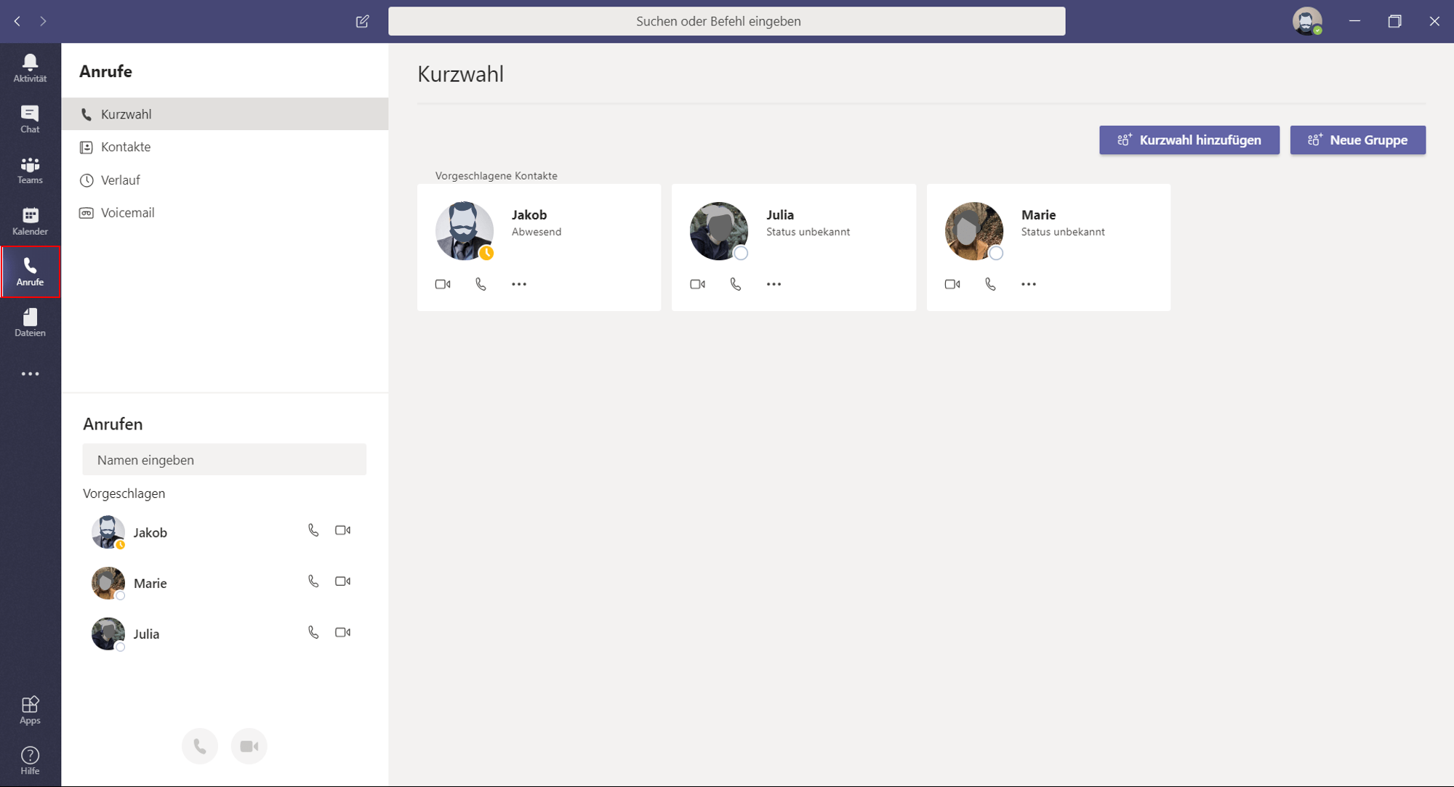Open Chat in the sidebar
The width and height of the screenshot is (1454, 787).
click(x=30, y=119)
